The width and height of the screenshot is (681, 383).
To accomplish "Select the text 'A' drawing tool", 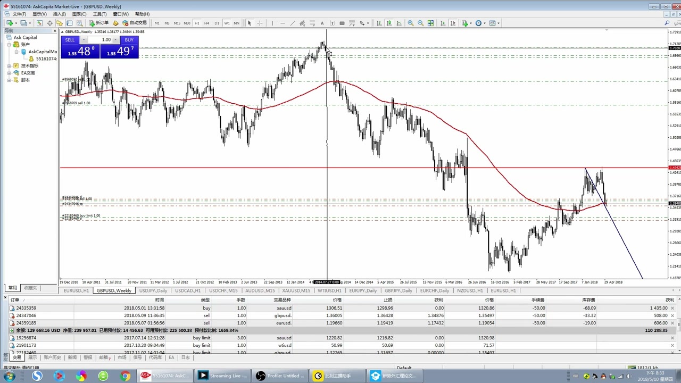I will coord(322,23).
